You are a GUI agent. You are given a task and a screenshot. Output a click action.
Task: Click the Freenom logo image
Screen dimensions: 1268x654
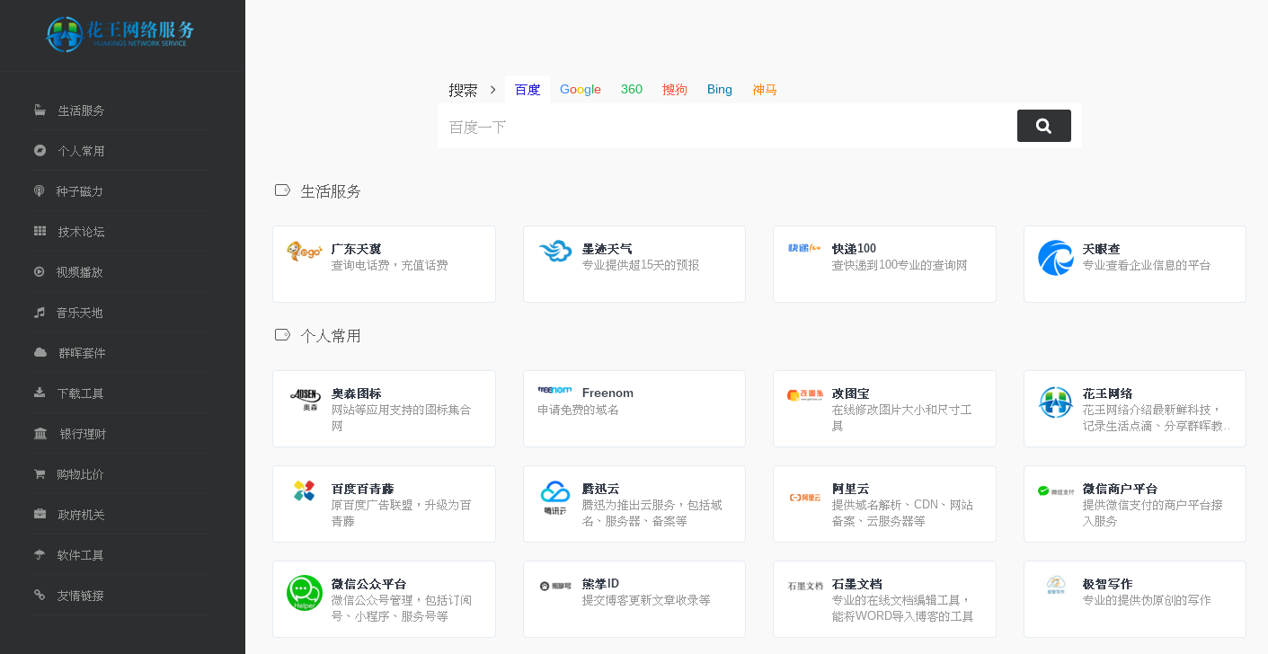(554, 390)
